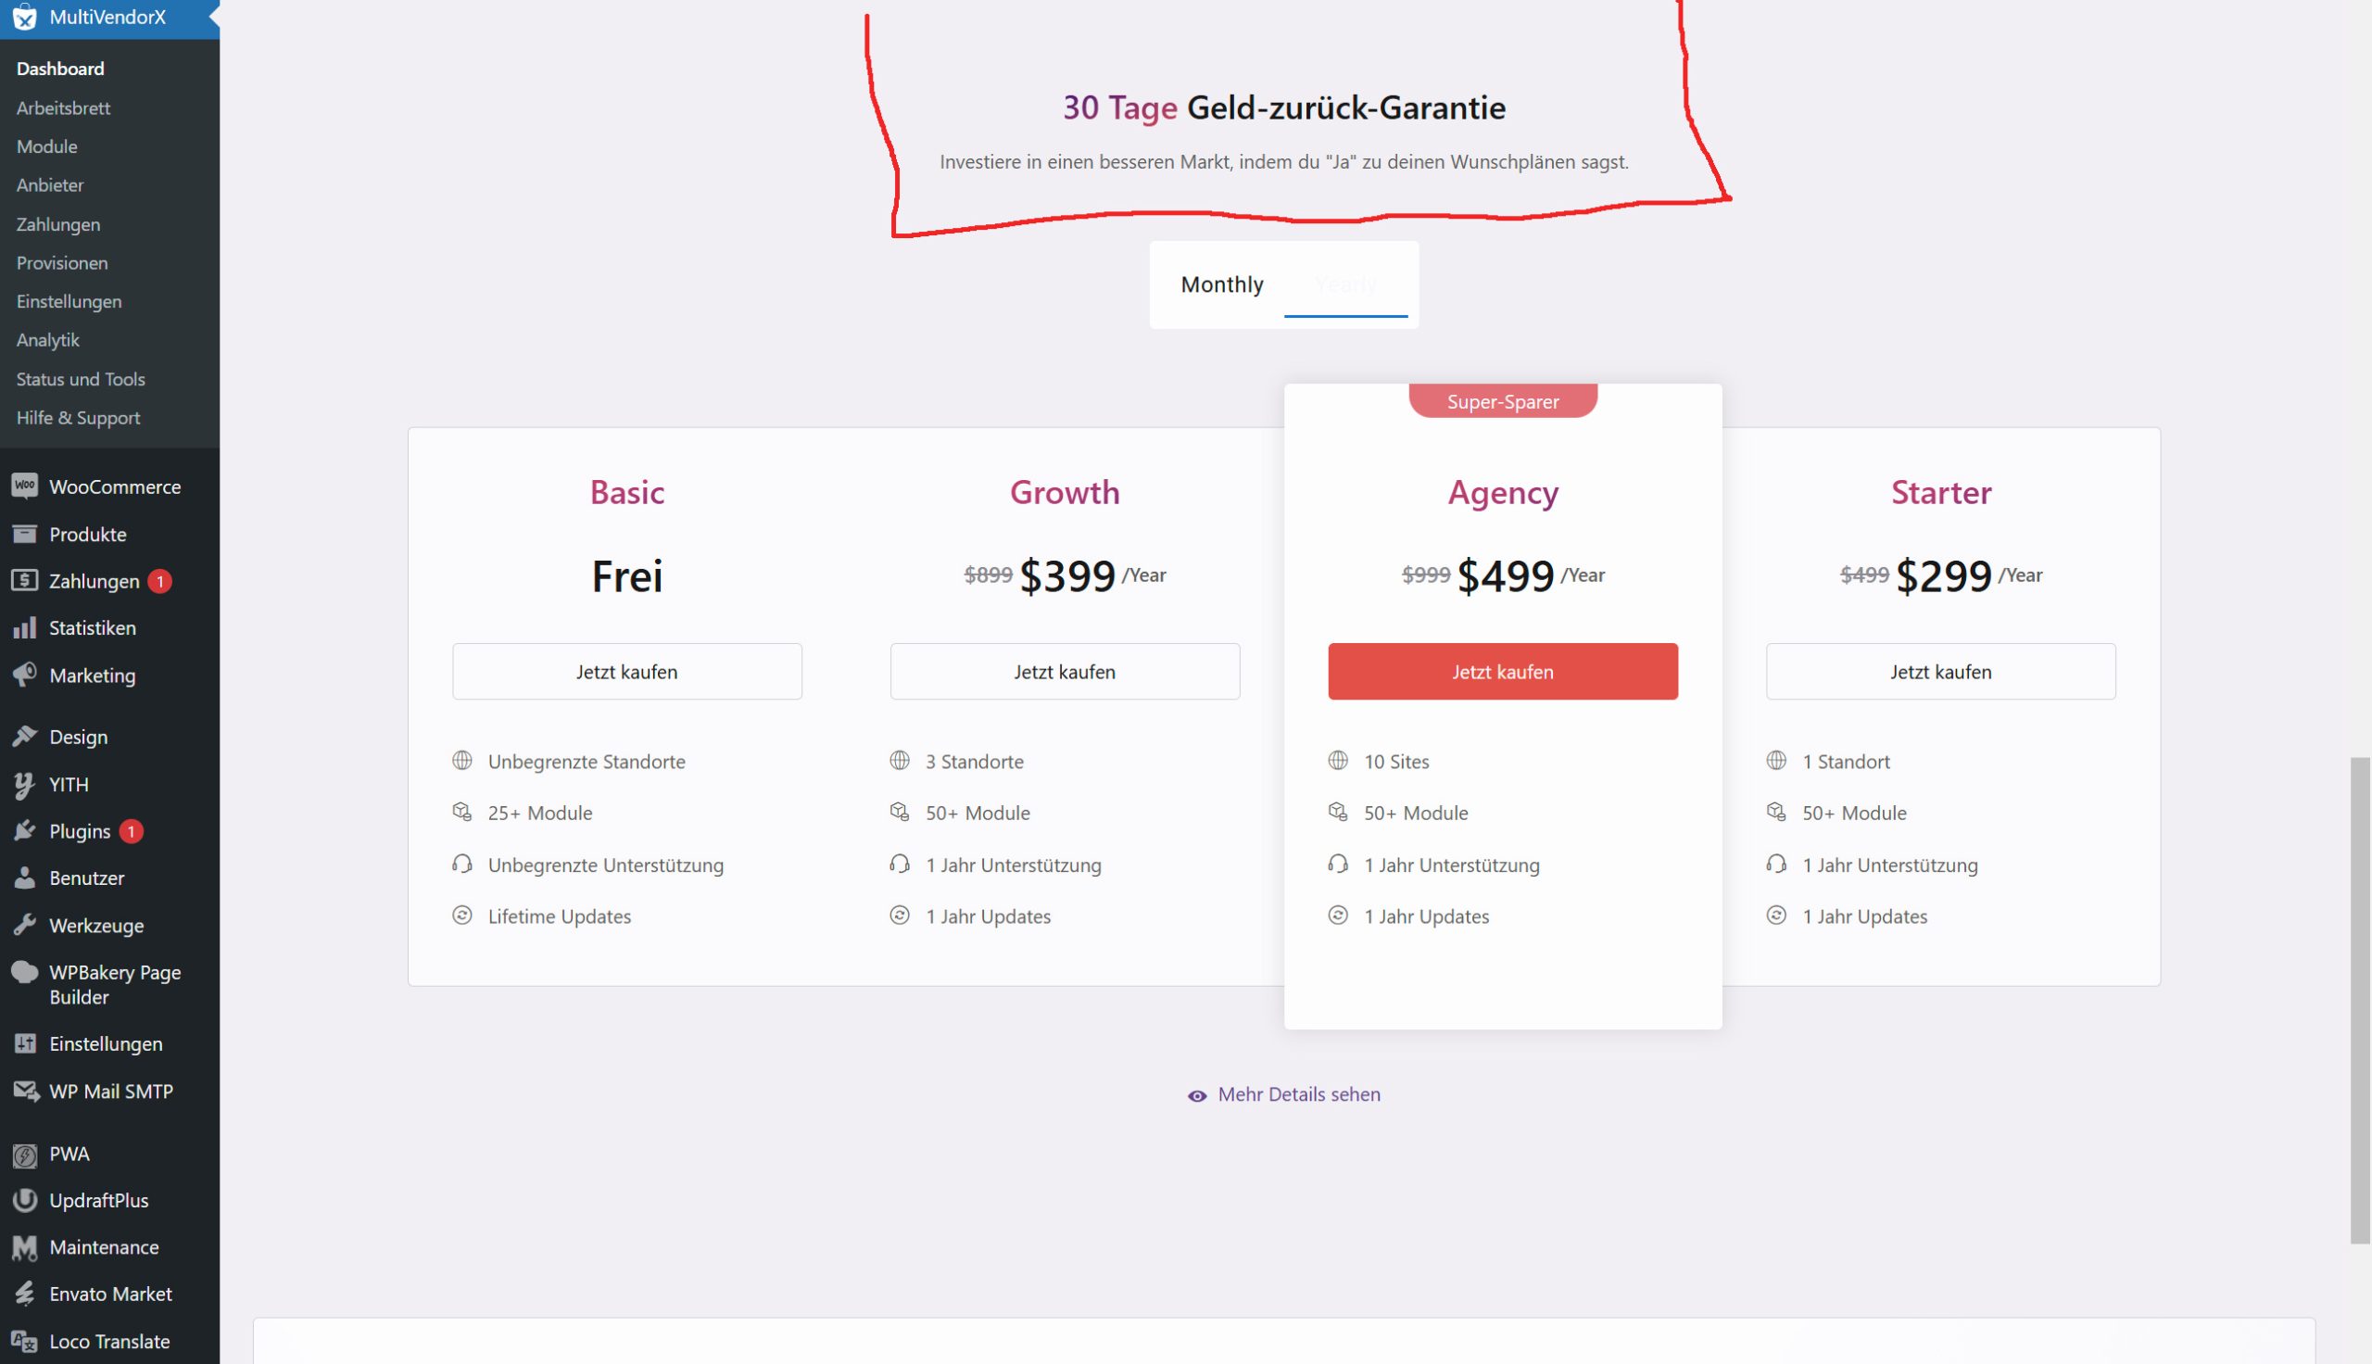Image resolution: width=2372 pixels, height=1364 pixels.
Task: Show more details via eye icon
Action: tap(1197, 1095)
